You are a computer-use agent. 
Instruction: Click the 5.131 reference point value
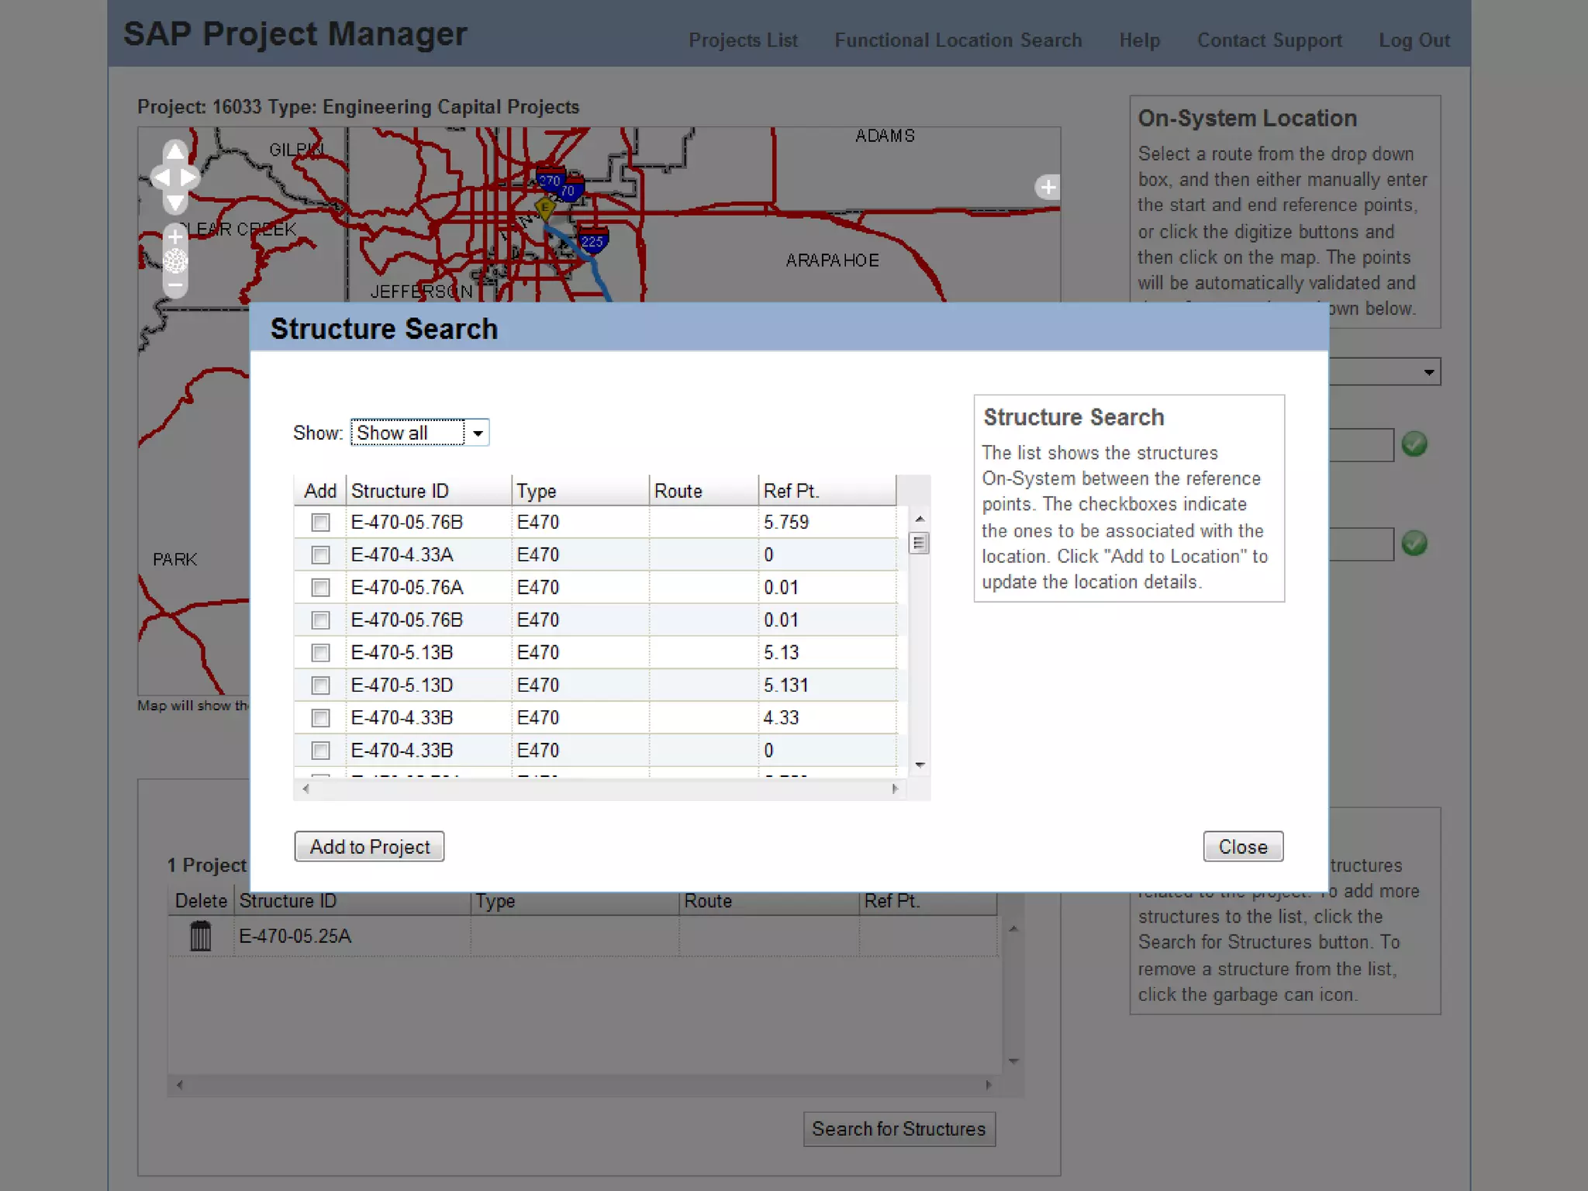(785, 685)
